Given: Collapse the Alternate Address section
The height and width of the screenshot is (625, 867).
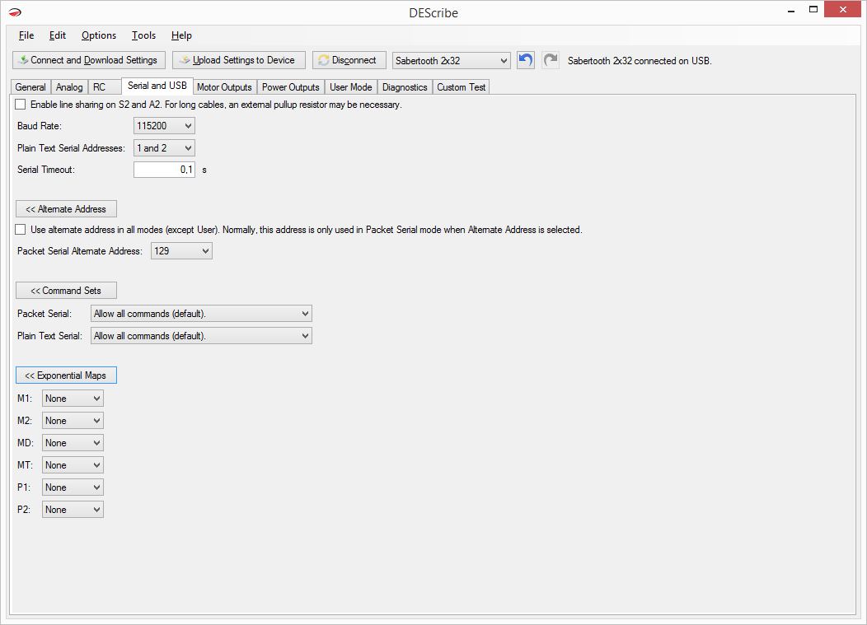Looking at the screenshot, I should point(67,209).
